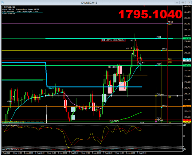The width and height of the screenshot is (192, 155).
Task: Click the orange 1786.112 price tag
Action: (x=187, y=106)
